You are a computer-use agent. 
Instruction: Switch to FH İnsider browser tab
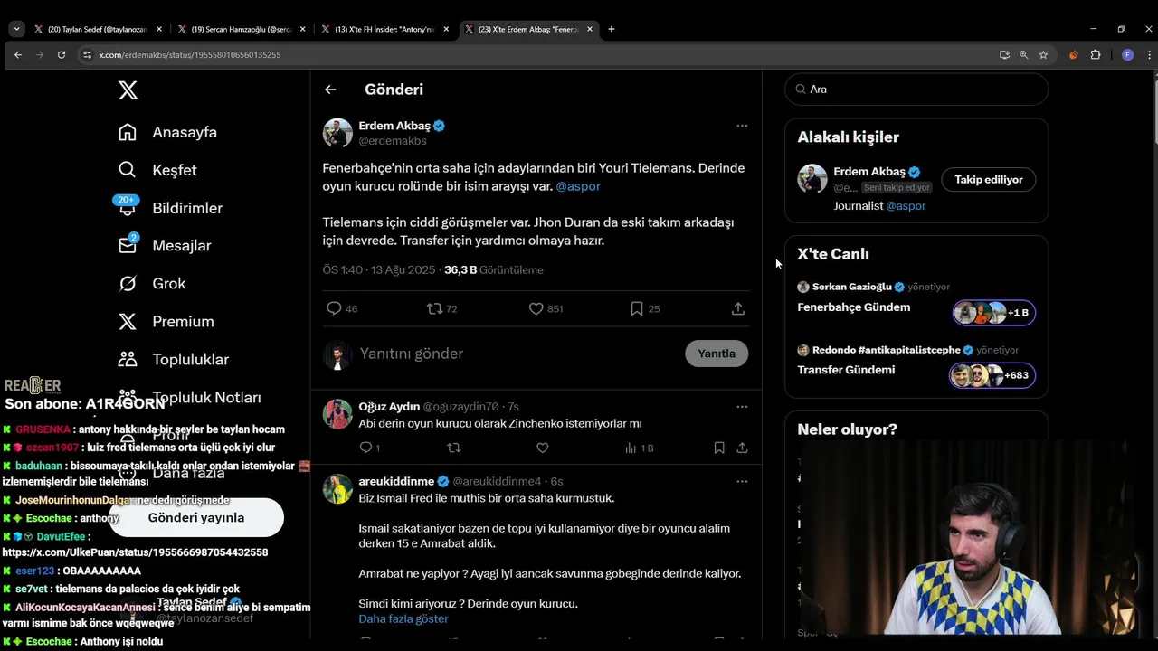click(384, 29)
